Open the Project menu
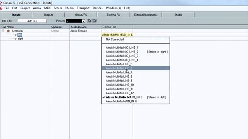 pos(25,8)
